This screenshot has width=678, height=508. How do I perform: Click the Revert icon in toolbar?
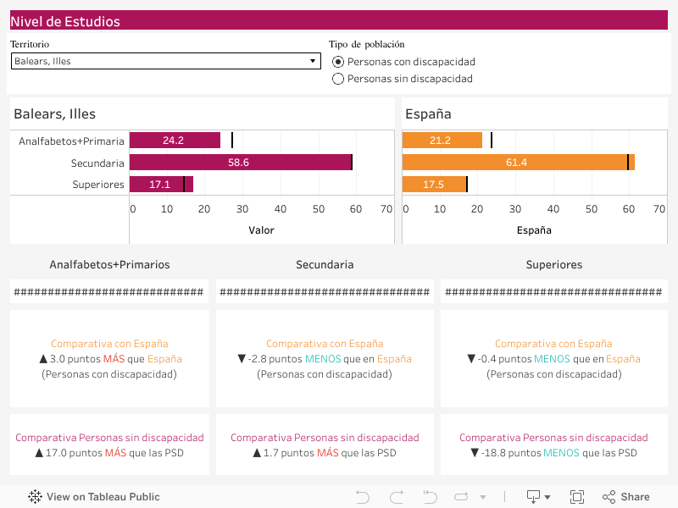[x=430, y=497]
